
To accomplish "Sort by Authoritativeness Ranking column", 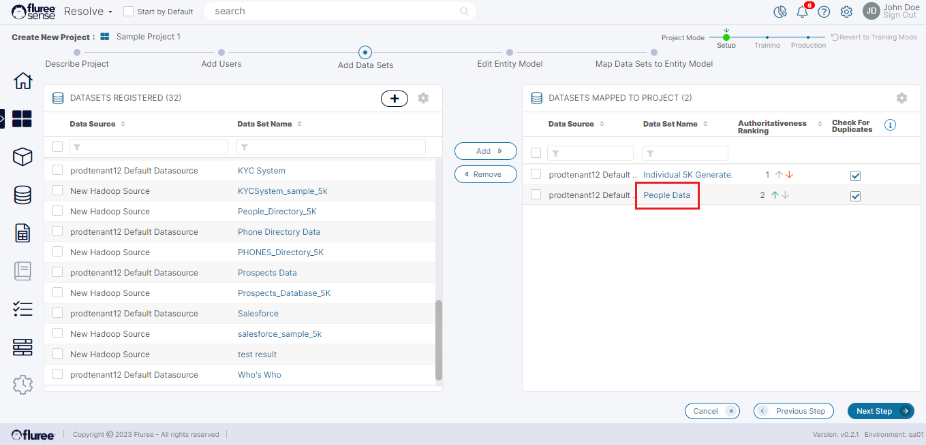I will coord(820,124).
